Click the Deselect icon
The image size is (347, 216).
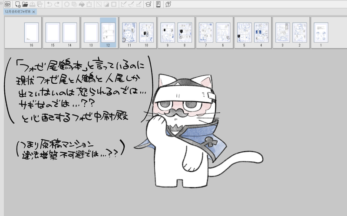pos(99,4)
